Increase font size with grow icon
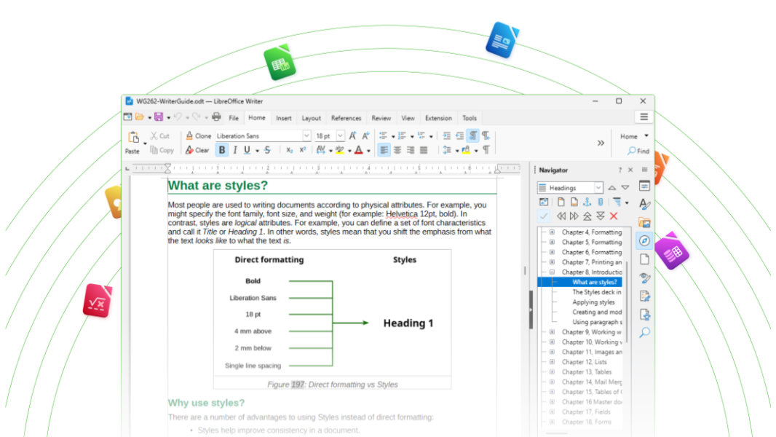The width and height of the screenshot is (776, 437). [x=352, y=135]
